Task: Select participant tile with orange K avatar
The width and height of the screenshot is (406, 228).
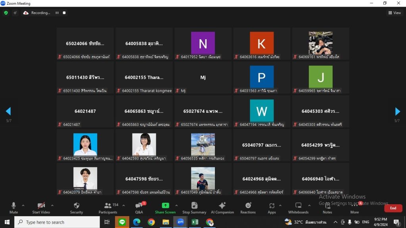Action: pos(262,44)
